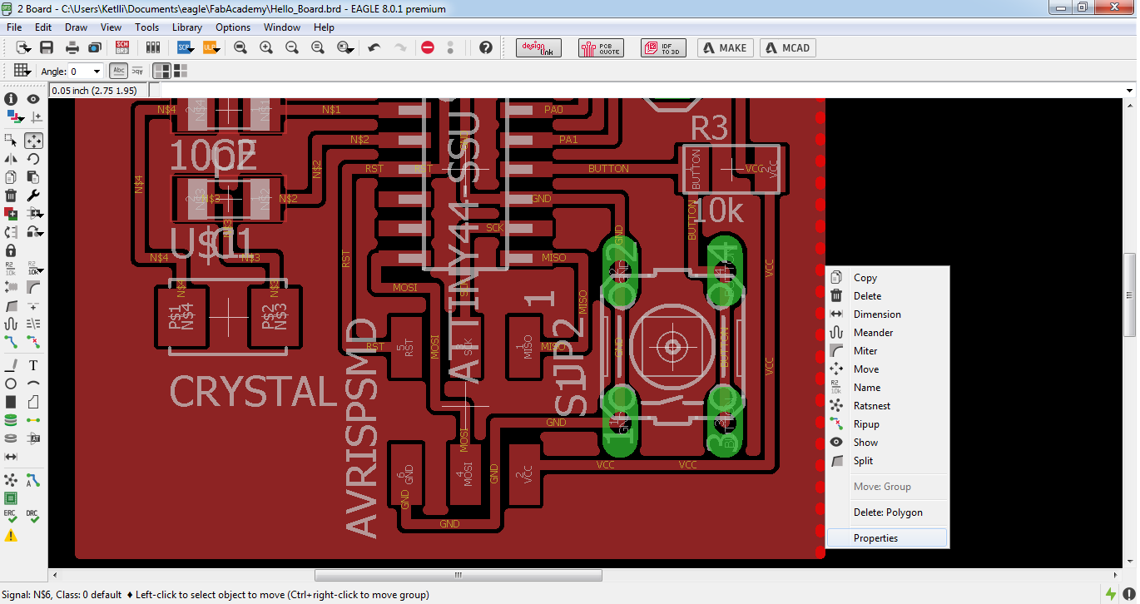Select the Rotate tool icon
The width and height of the screenshot is (1140, 604).
(33, 159)
